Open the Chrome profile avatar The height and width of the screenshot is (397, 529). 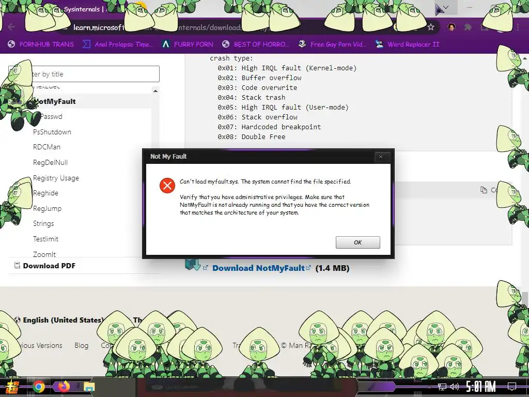click(x=452, y=27)
